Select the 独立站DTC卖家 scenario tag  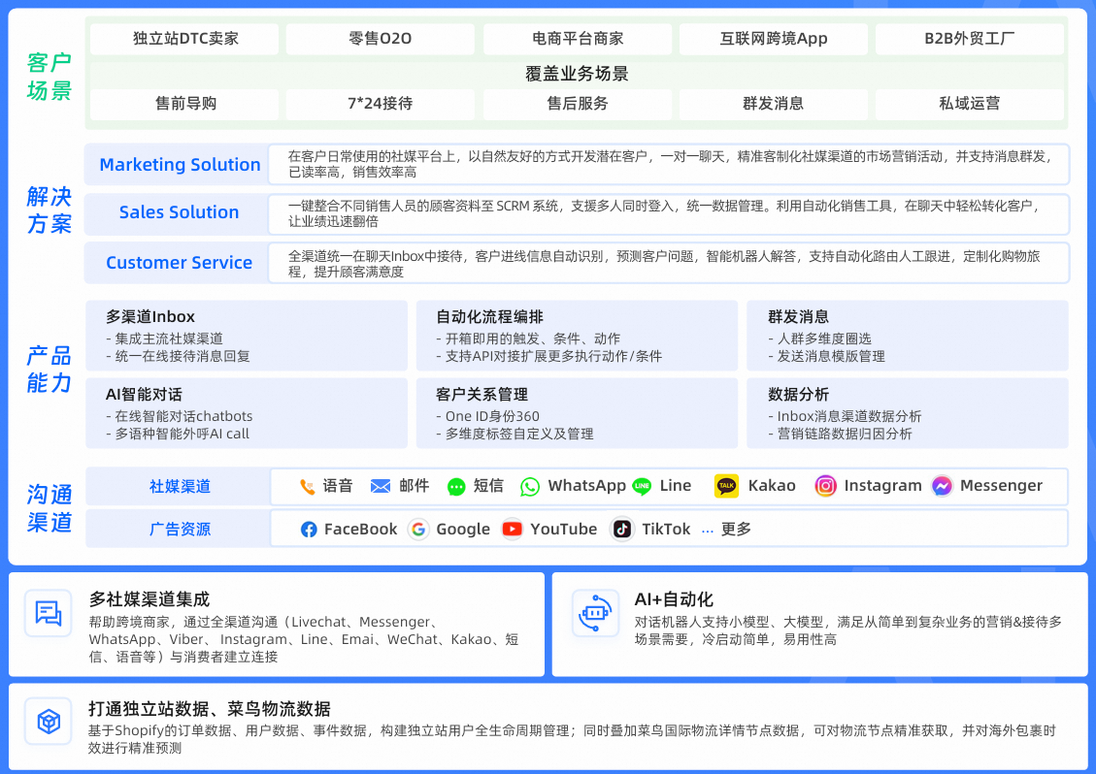coord(183,39)
